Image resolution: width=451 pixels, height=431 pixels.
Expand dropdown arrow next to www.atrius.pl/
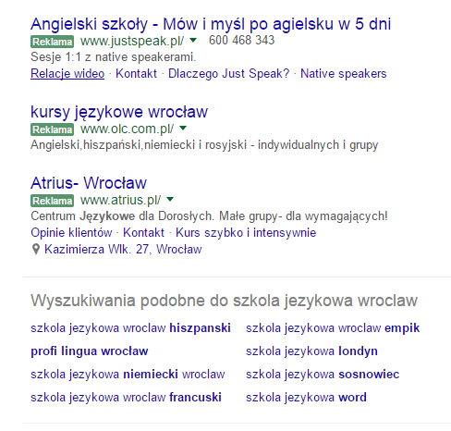[x=170, y=199]
